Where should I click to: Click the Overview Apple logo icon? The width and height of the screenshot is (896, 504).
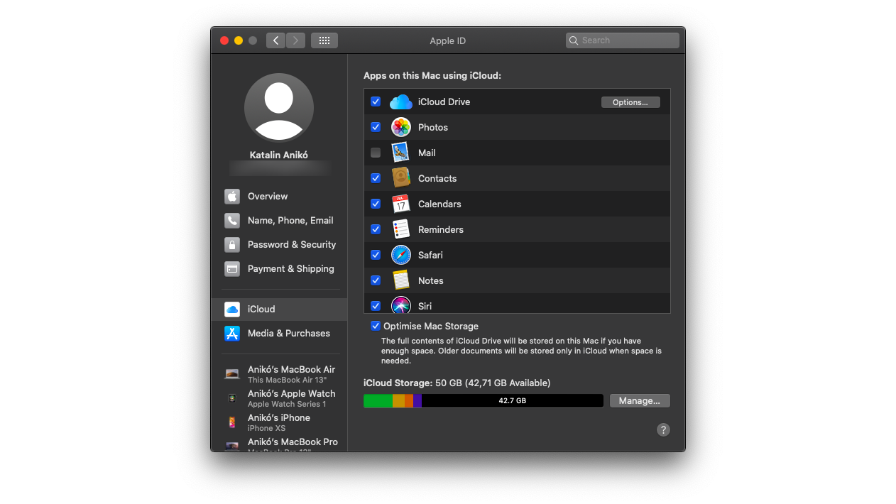point(232,197)
